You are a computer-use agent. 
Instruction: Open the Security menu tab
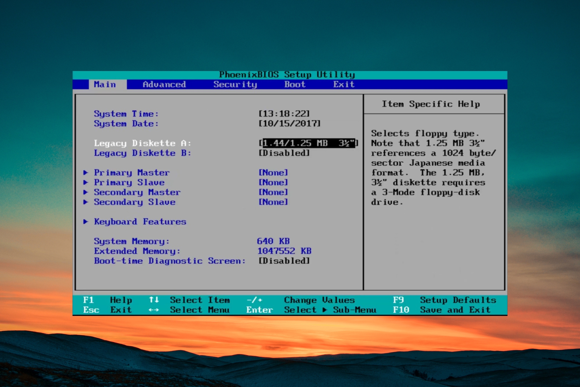coord(235,84)
